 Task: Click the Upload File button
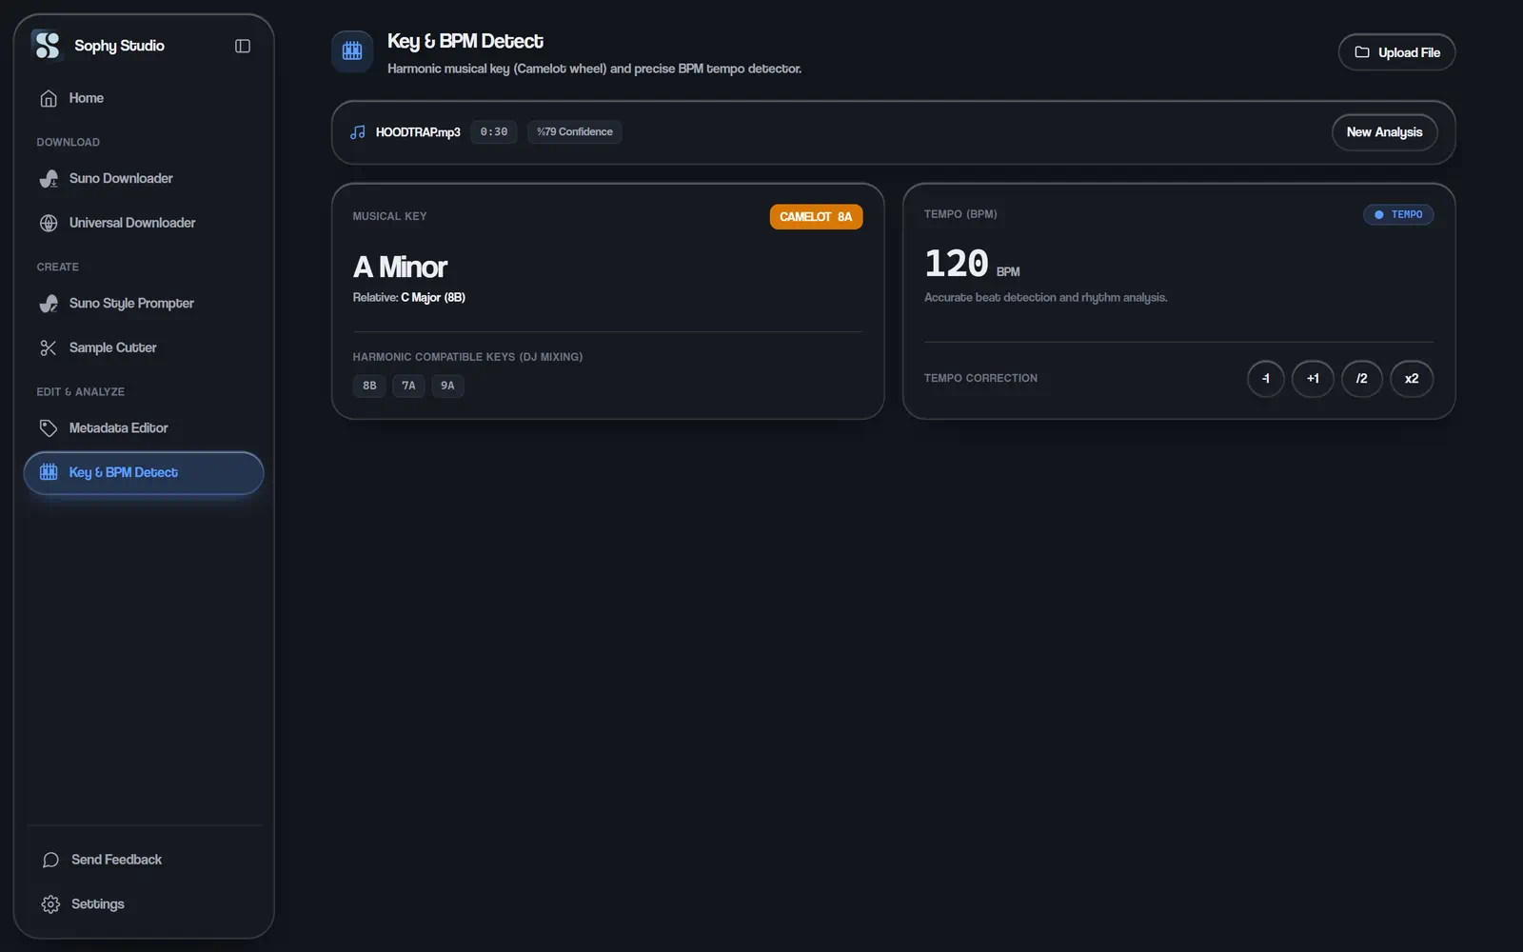(x=1396, y=52)
